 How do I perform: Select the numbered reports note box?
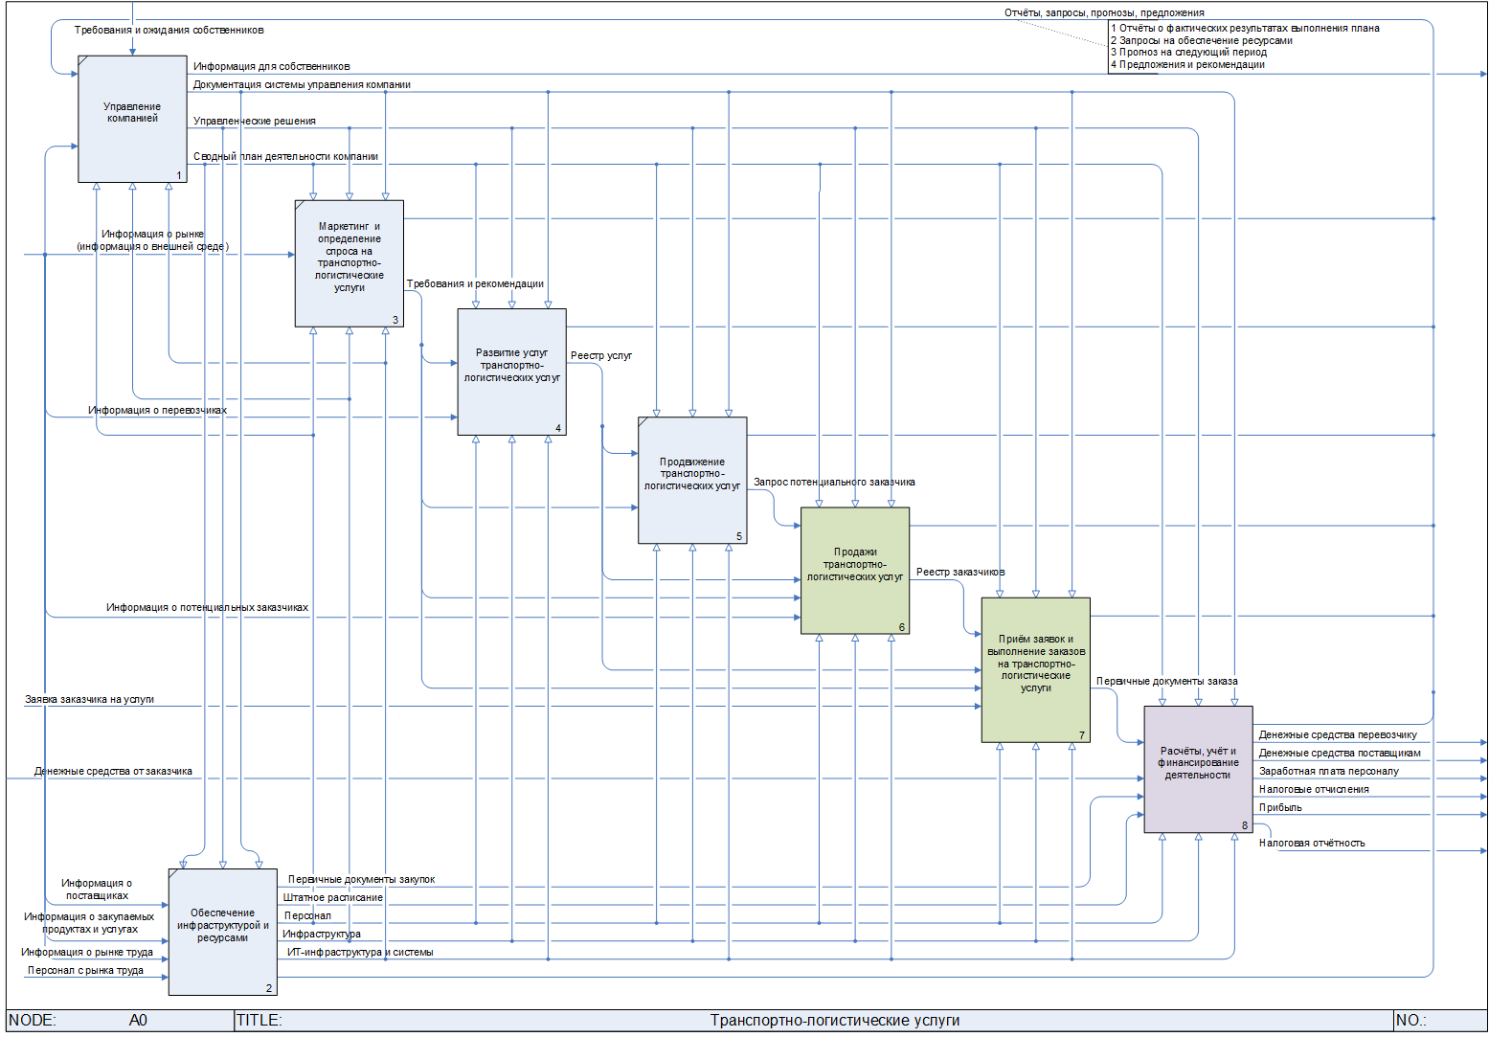click(1245, 47)
